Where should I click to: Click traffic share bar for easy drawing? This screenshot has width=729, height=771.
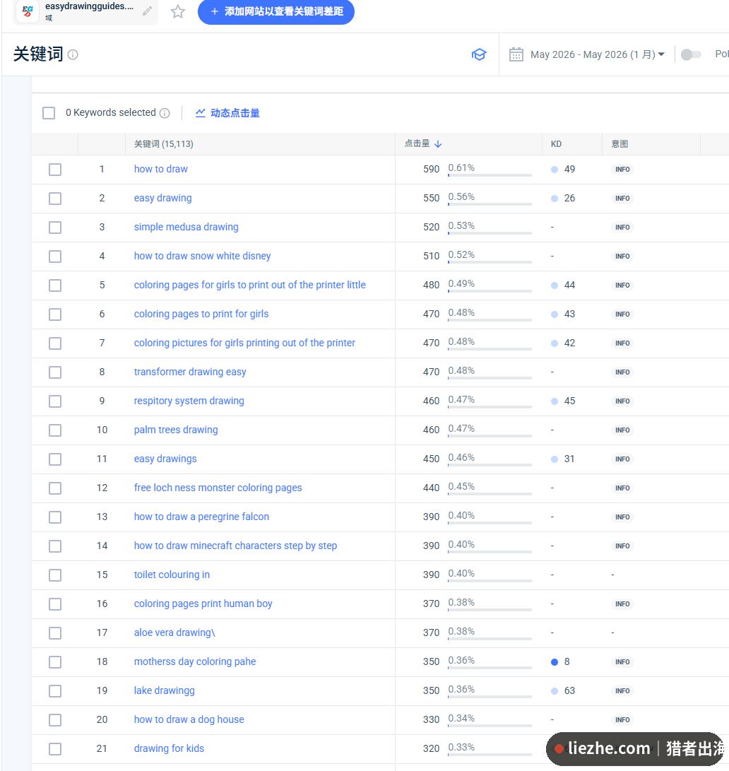(490, 204)
